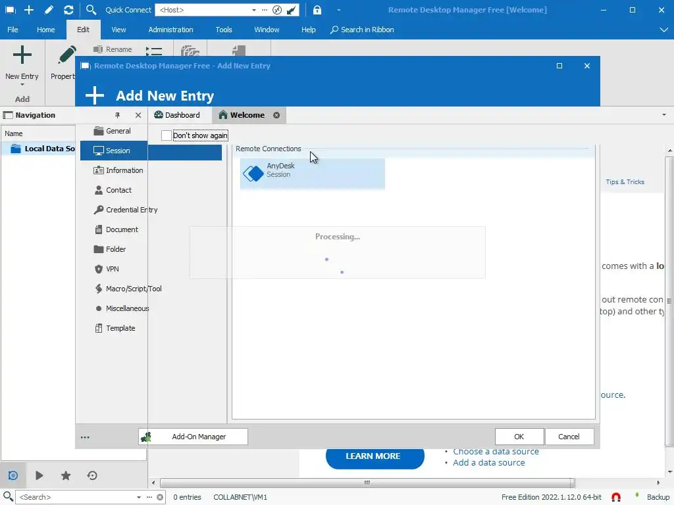Click the play icon in navigation footer

coord(39,475)
